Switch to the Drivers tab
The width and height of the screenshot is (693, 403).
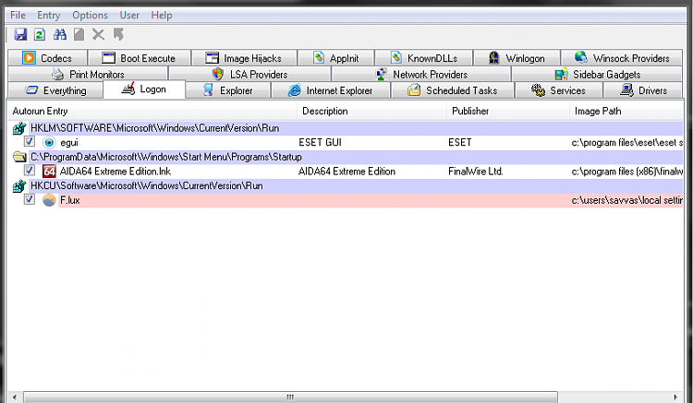643,90
